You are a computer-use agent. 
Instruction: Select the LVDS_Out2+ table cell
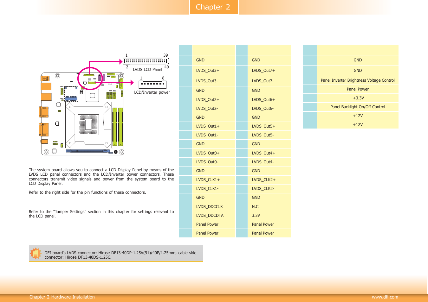pyautogui.click(x=214, y=100)
